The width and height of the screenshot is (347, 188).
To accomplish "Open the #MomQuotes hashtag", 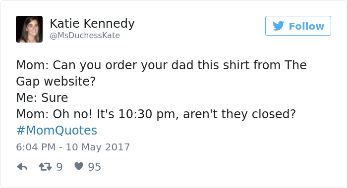I will 57,130.
